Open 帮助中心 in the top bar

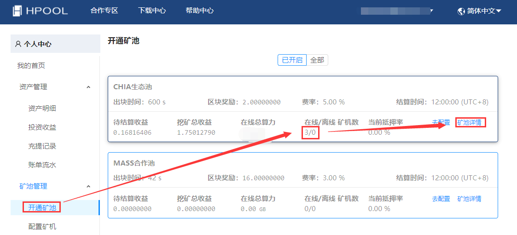click(x=199, y=11)
